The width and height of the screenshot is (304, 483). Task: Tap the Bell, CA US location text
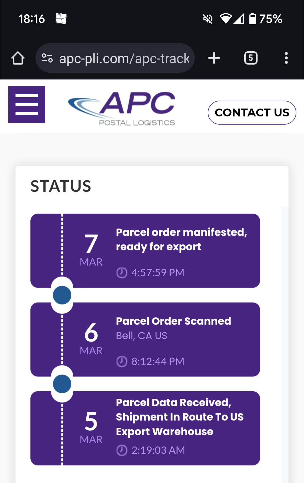142,336
